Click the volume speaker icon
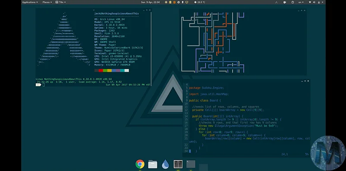Viewport: 346px width, 171px height. tap(314, 2)
